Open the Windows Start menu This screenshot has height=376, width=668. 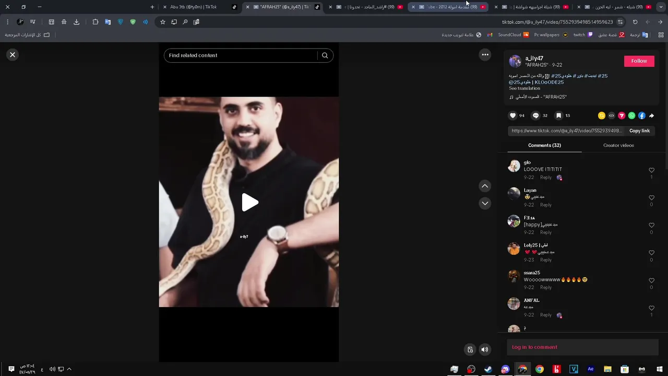659,369
